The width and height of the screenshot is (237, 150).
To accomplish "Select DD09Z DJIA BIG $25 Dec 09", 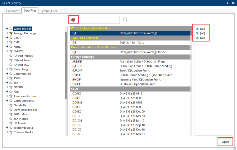I will 130,111.
